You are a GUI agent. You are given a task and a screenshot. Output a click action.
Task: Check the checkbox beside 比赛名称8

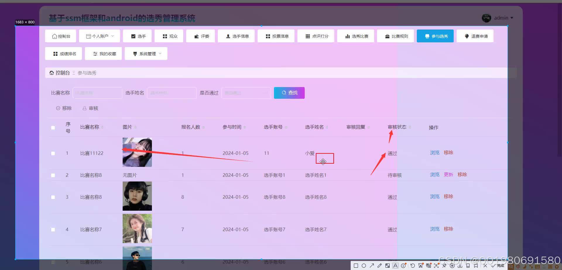click(53, 175)
